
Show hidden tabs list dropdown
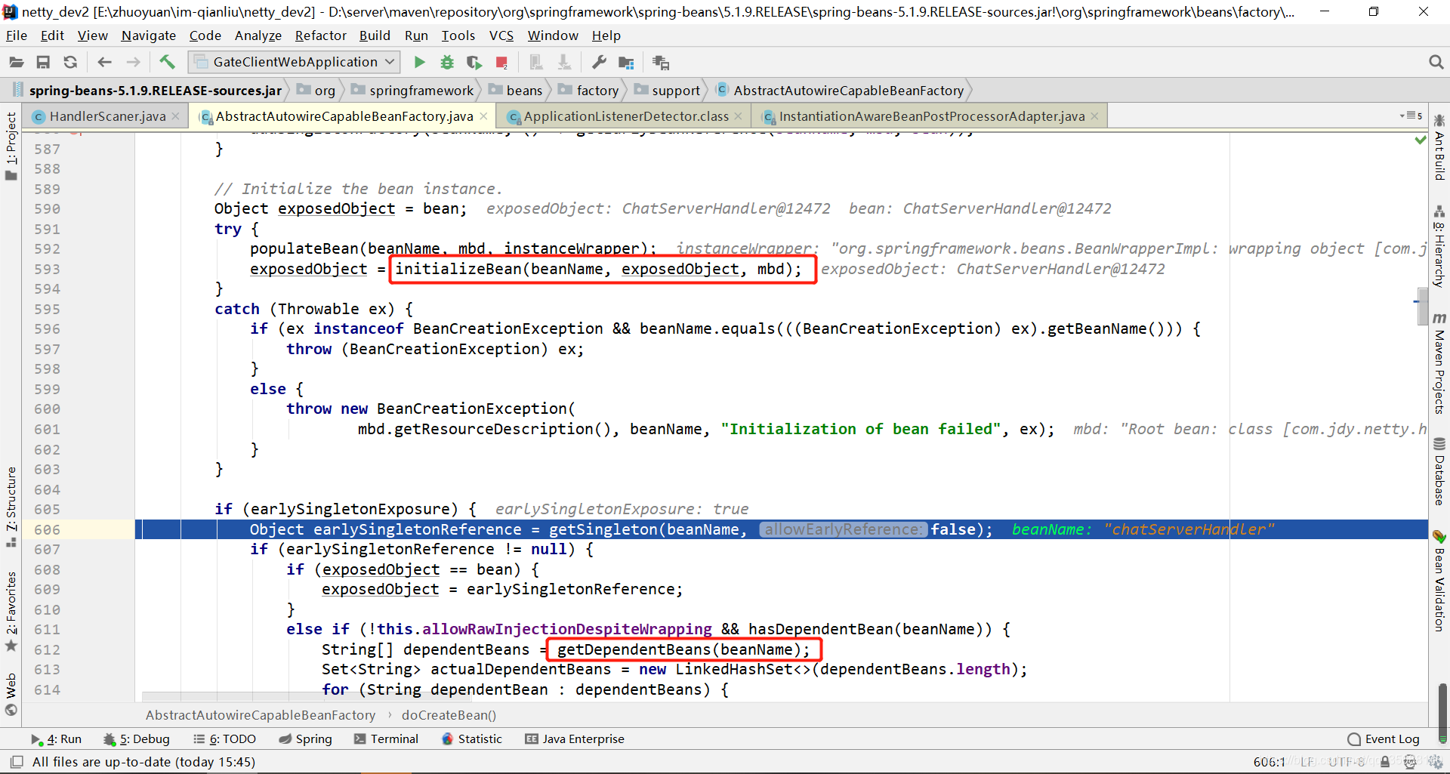(1411, 116)
